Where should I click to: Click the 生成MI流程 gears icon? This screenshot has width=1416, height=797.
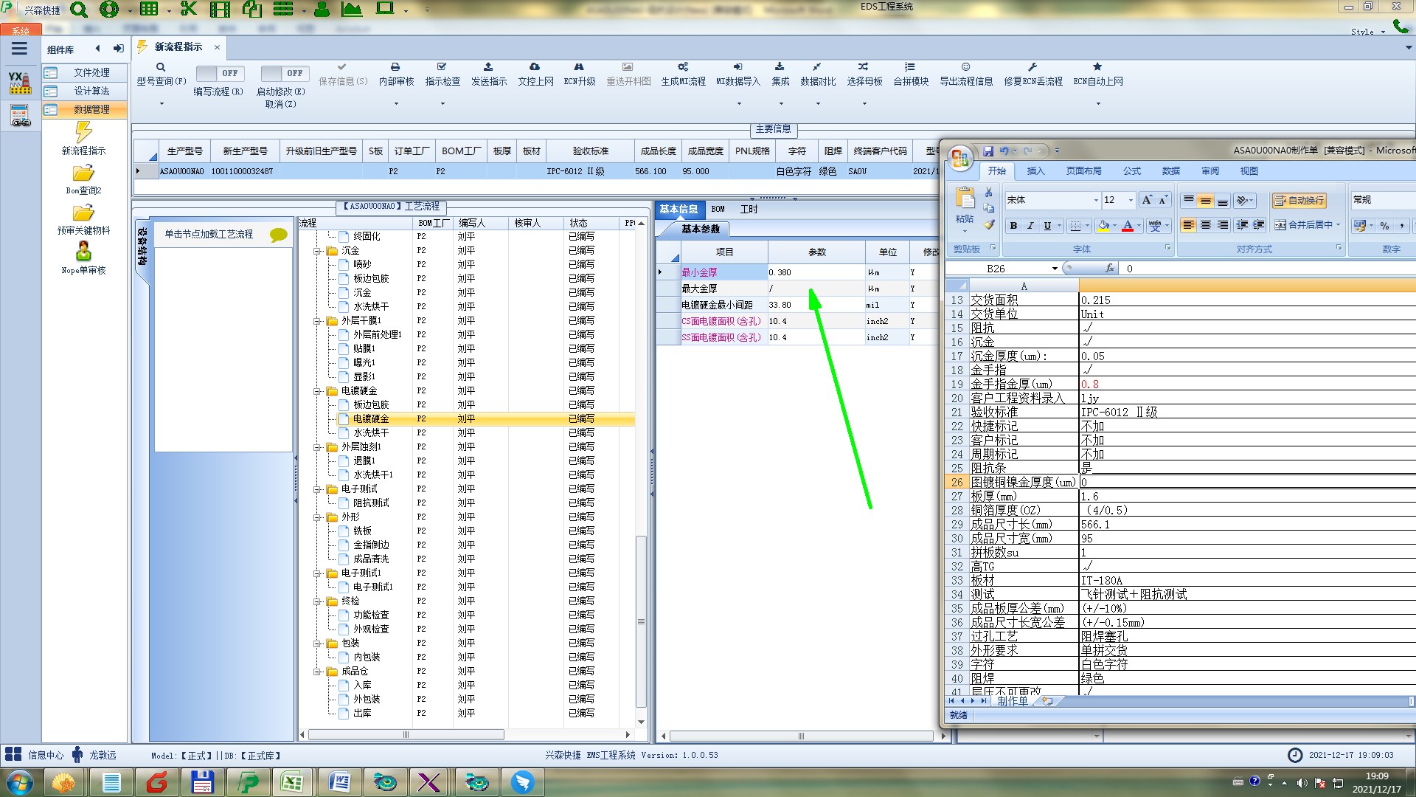click(683, 67)
